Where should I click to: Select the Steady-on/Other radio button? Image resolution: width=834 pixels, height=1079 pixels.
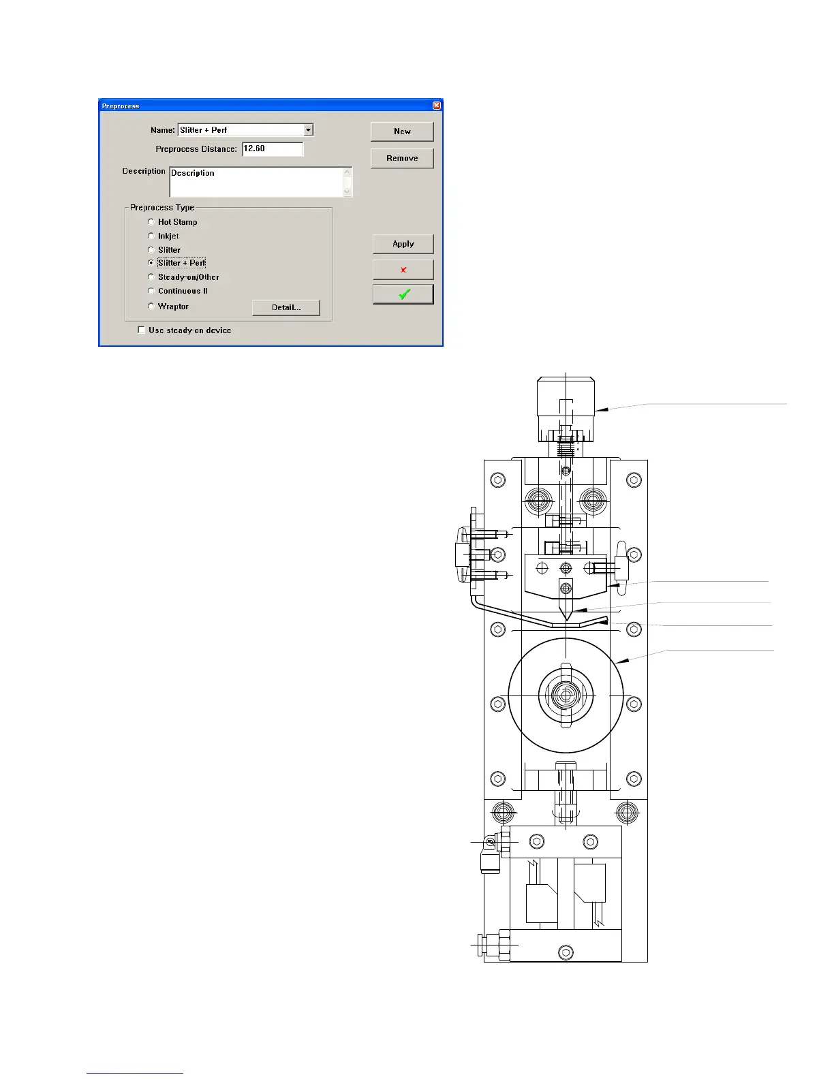click(151, 277)
